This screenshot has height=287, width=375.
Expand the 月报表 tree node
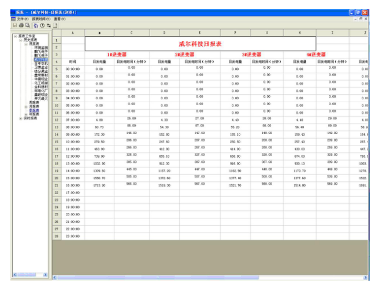coord(25,107)
